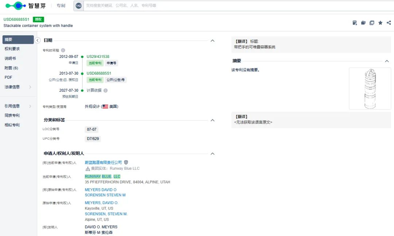This screenshot has width=394, height=236.
Task: Click 当前专利 tag under US29/431538
Action: pos(95,63)
